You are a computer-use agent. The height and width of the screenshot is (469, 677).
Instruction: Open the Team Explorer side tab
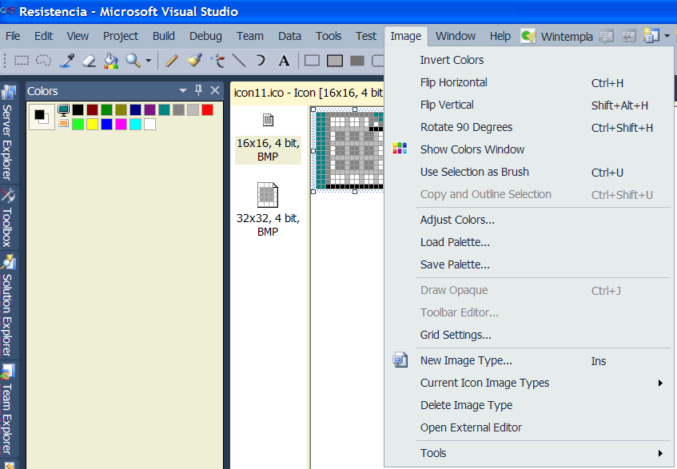tap(8, 409)
